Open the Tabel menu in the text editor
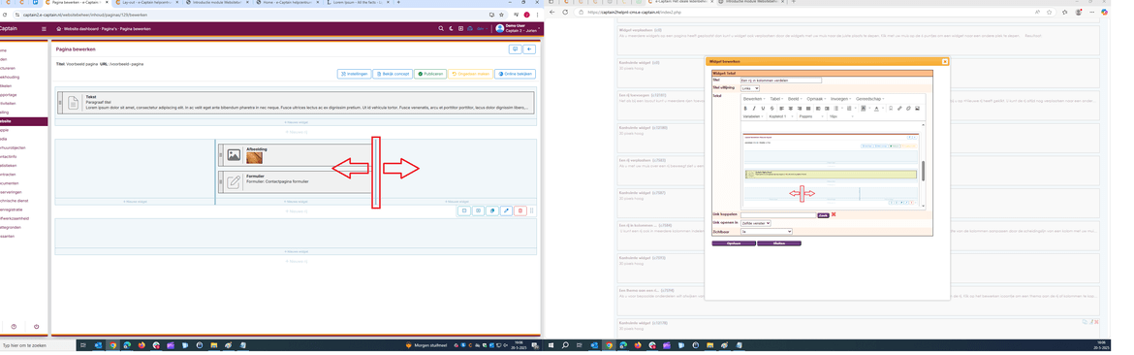 pyautogui.click(x=776, y=99)
